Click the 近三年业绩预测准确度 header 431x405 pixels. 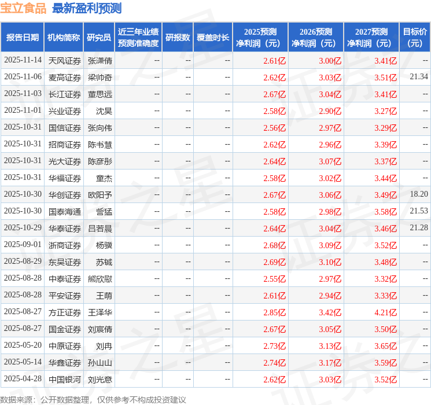pyautogui.click(x=138, y=38)
